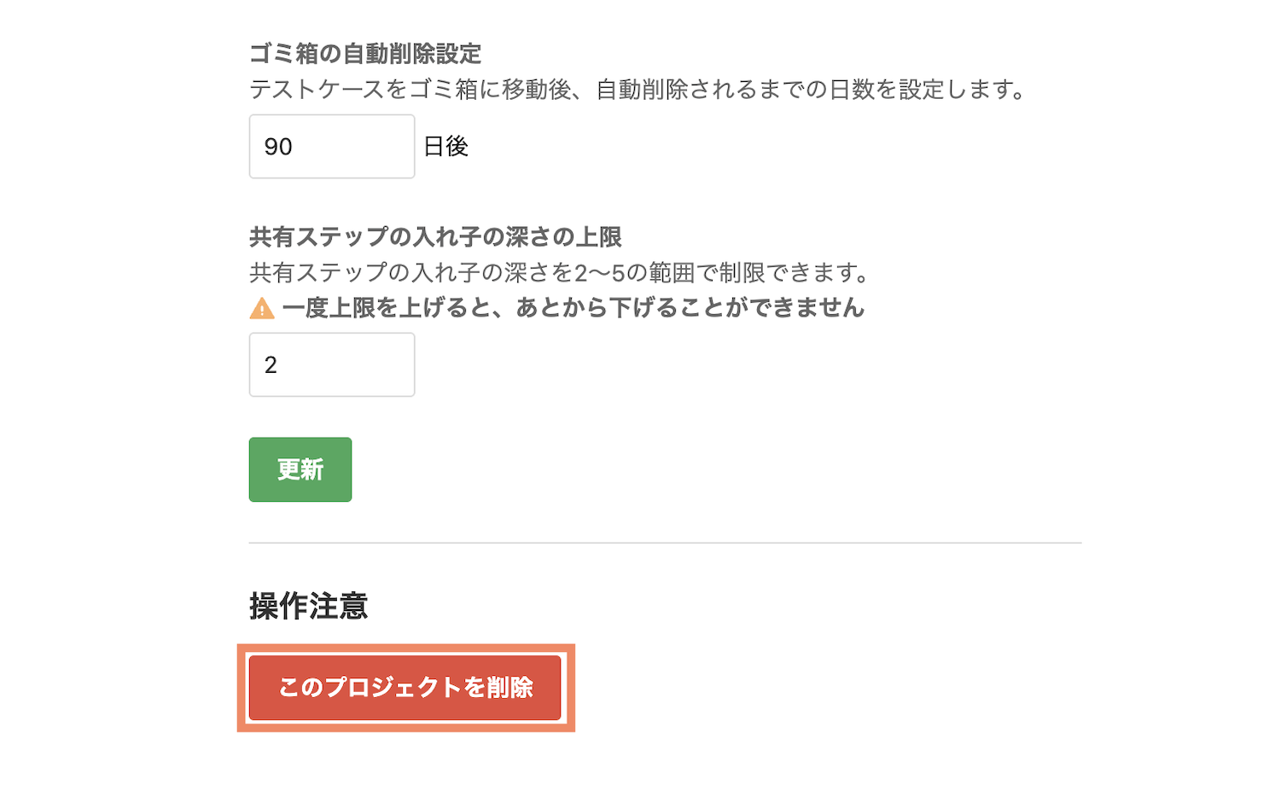Click the value 90 in the days box
The height and width of the screenshot is (797, 1275).
[278, 147]
